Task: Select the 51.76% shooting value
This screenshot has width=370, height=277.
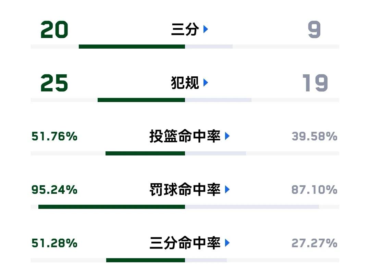Action: [54, 137]
